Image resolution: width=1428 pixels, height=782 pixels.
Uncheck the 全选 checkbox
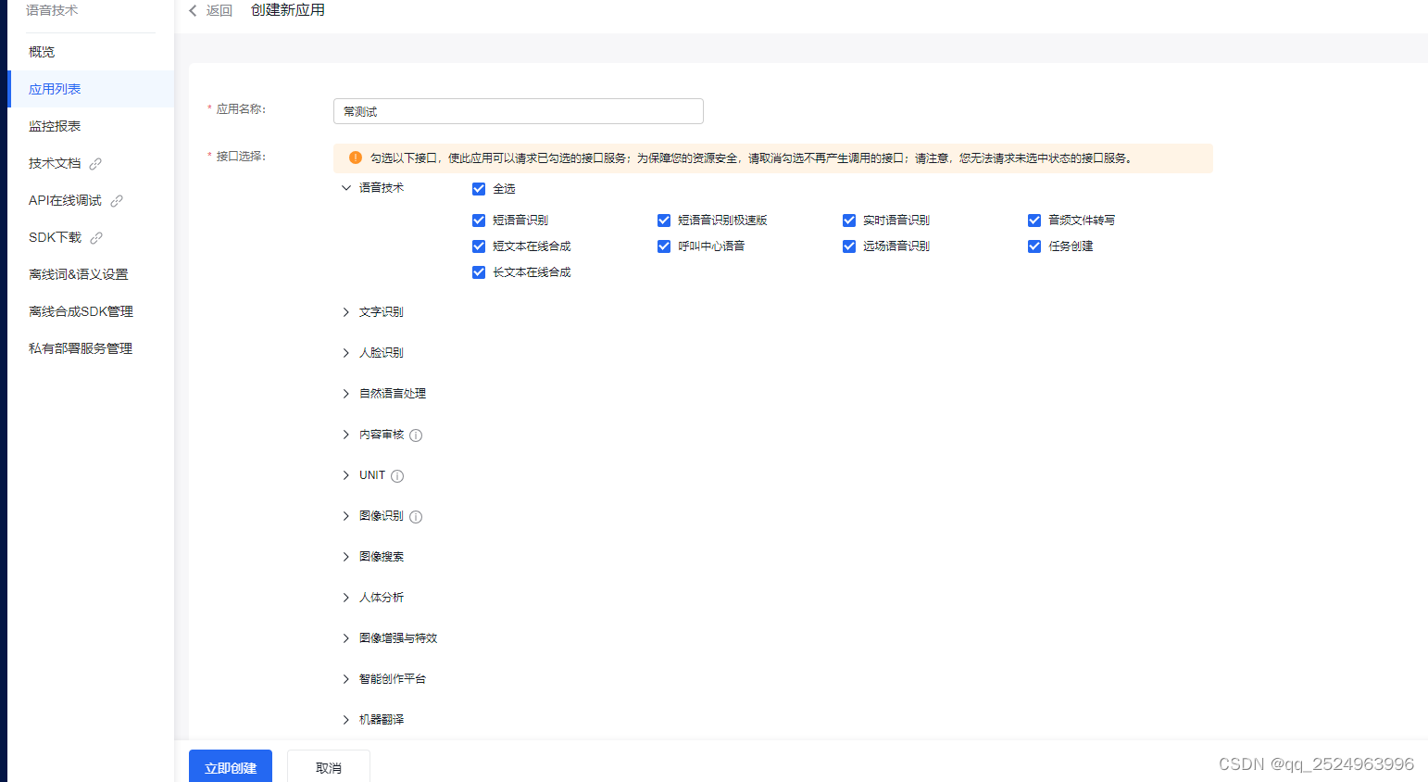click(x=479, y=189)
